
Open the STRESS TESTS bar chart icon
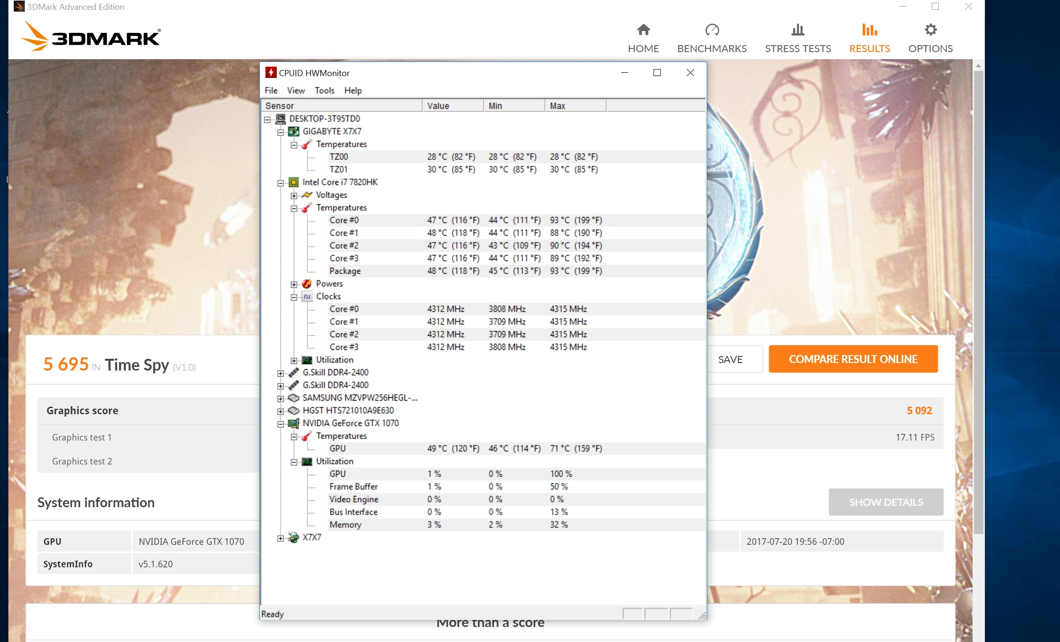point(798,30)
